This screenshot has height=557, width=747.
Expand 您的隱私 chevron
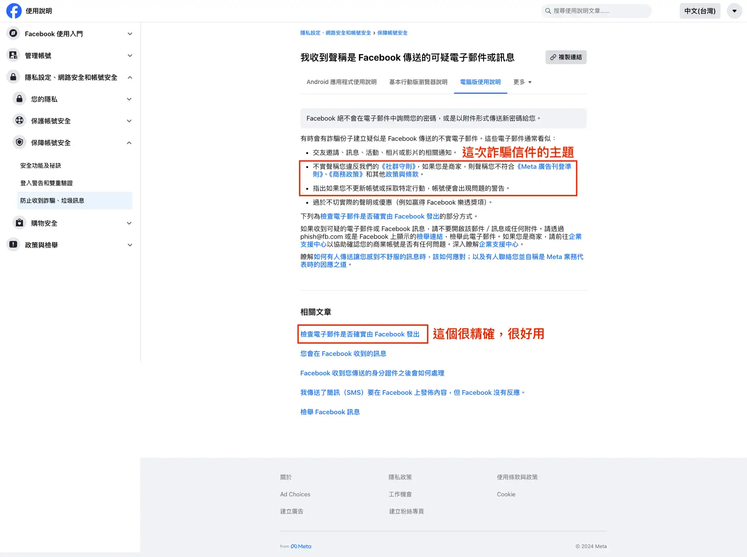coord(129,99)
